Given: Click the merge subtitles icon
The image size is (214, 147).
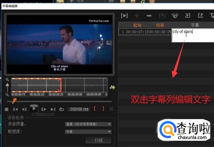Looking at the screenshot, I should tap(162, 16).
